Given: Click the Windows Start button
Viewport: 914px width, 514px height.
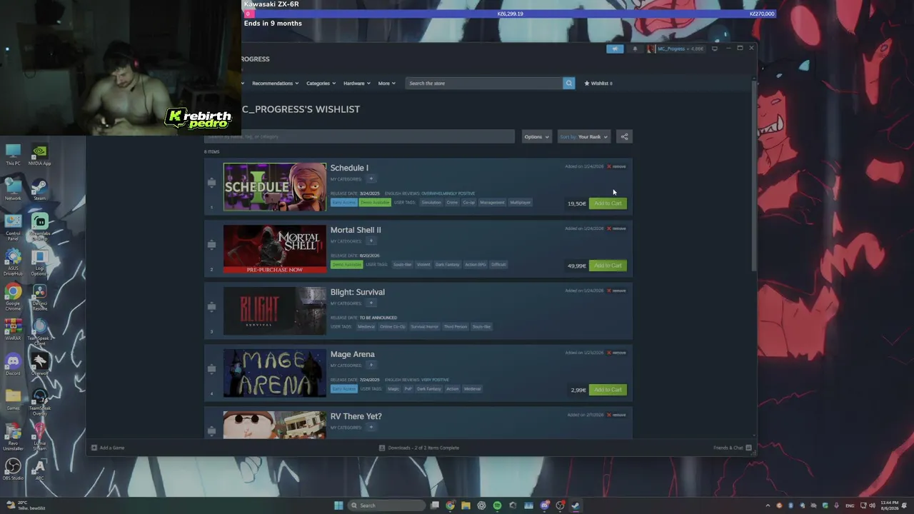Looking at the screenshot, I should pos(338,505).
